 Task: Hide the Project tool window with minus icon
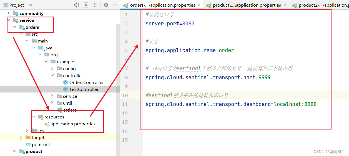pos(115,5)
